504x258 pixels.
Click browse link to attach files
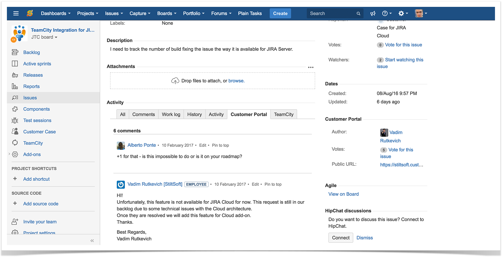pyautogui.click(x=236, y=81)
